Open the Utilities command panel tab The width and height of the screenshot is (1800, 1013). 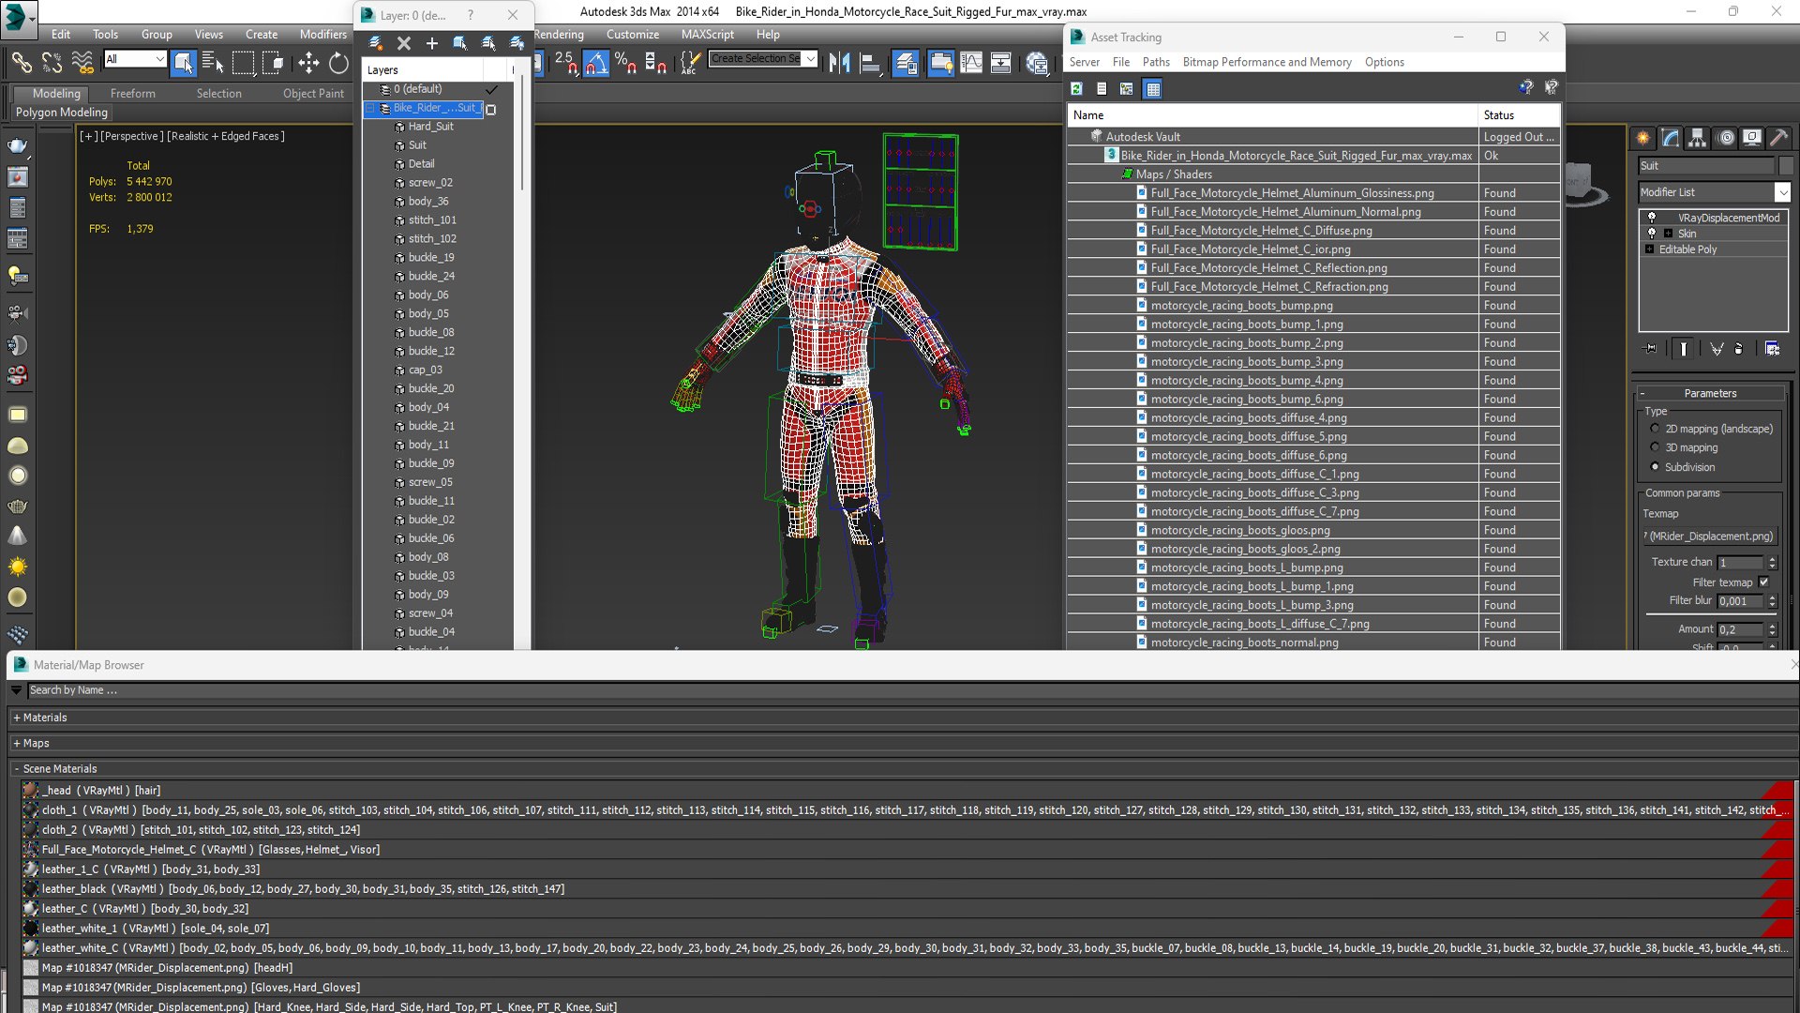[1779, 138]
